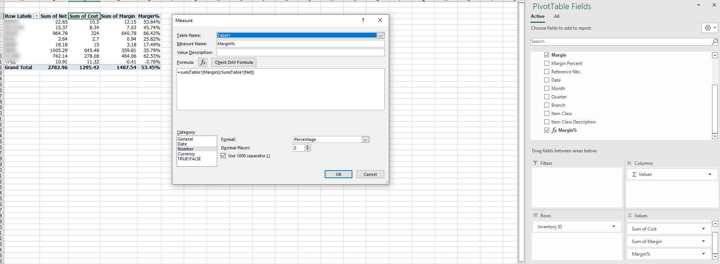Increase the Decimal Places spinner value

(x=308, y=146)
